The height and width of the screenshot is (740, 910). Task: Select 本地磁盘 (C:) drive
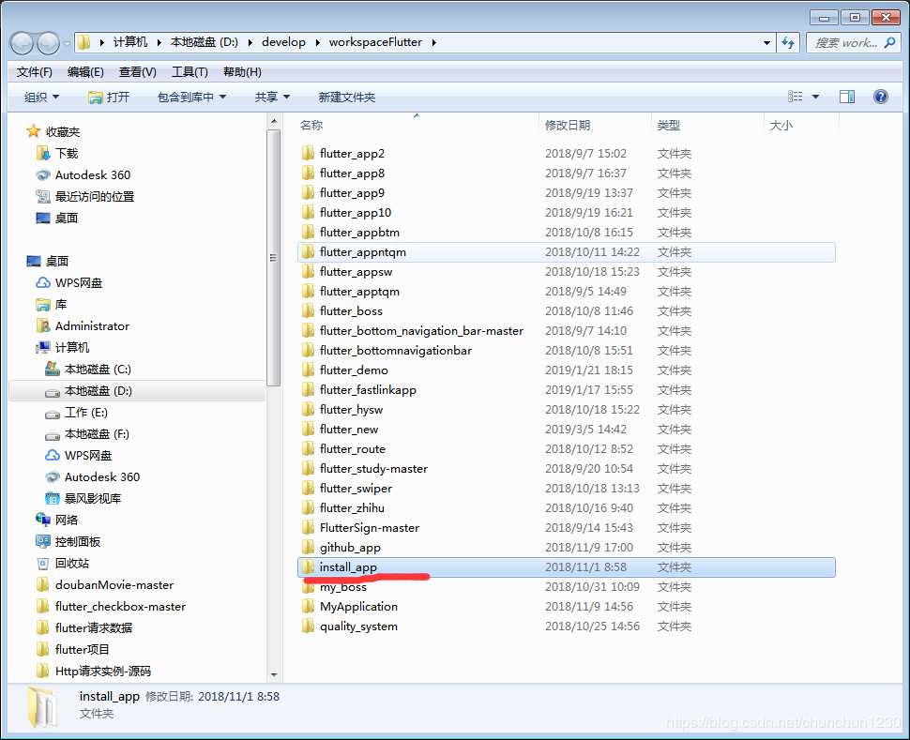pos(88,370)
